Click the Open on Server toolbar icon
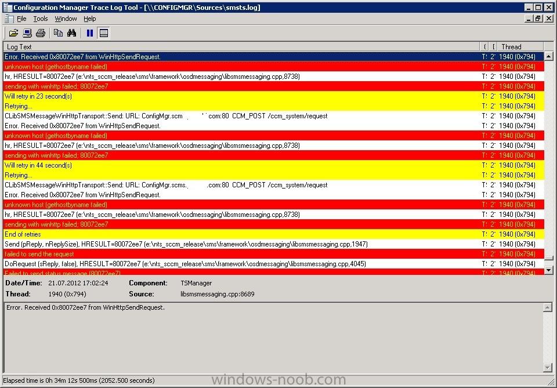The image size is (557, 388). (x=27, y=33)
